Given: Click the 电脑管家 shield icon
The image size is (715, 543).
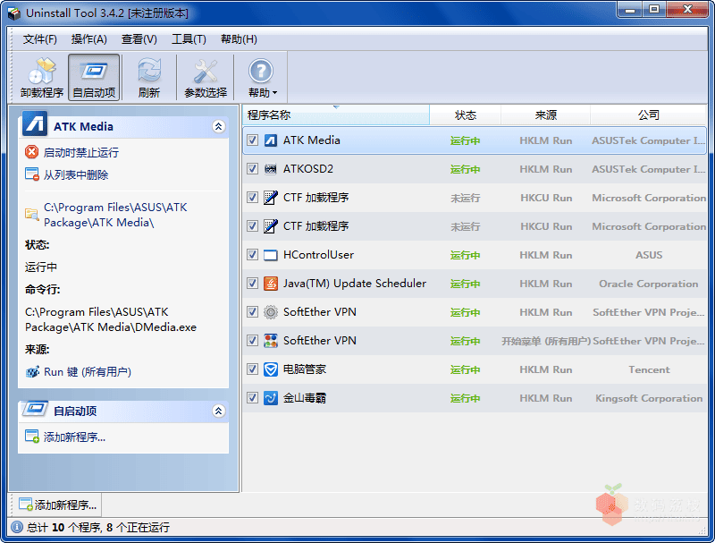Looking at the screenshot, I should click(x=271, y=369).
